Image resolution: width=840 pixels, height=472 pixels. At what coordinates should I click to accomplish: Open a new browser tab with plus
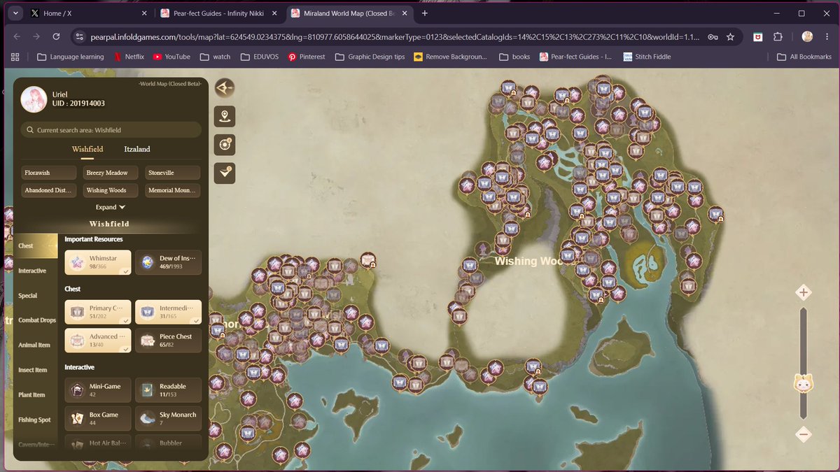(x=424, y=13)
